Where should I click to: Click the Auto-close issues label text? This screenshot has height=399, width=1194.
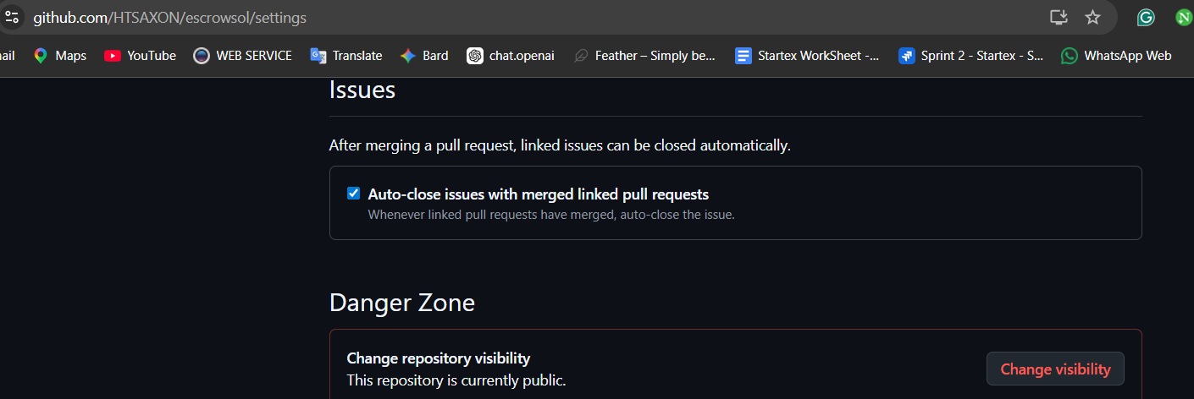coord(538,194)
